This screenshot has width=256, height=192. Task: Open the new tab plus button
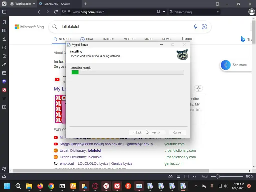[85, 4]
